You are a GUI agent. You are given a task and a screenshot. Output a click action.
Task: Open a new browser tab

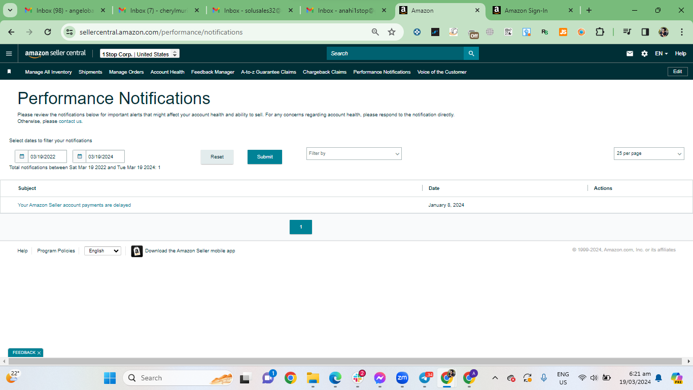point(588,10)
